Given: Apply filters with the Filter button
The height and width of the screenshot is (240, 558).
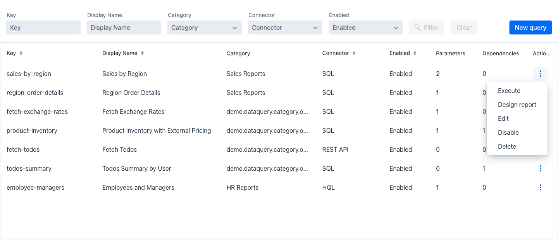Looking at the screenshot, I should click(x=427, y=27).
